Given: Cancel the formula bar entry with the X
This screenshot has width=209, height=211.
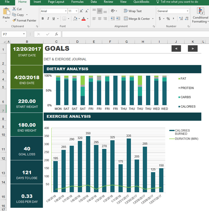Looking at the screenshot, I should point(39,34).
